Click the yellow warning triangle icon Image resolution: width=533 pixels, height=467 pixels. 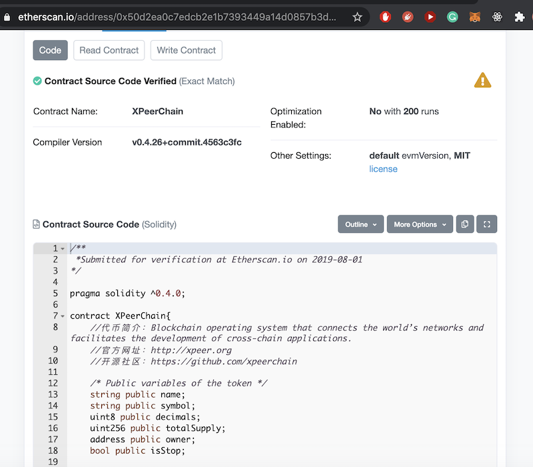point(482,81)
